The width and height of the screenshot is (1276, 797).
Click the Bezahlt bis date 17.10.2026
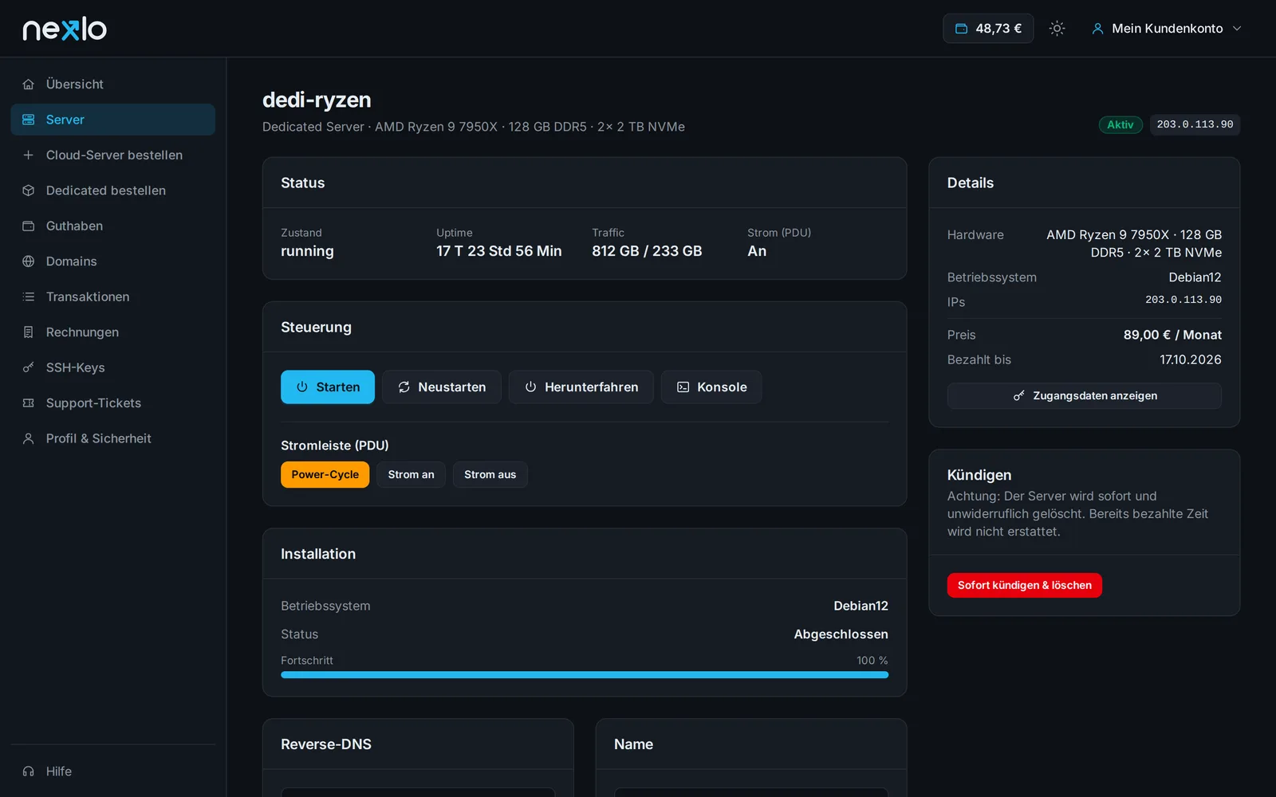coord(1191,360)
